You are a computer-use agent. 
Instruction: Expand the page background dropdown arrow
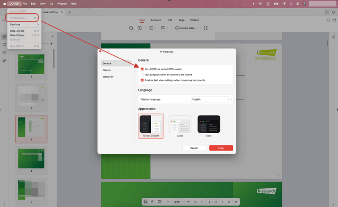(155, 28)
